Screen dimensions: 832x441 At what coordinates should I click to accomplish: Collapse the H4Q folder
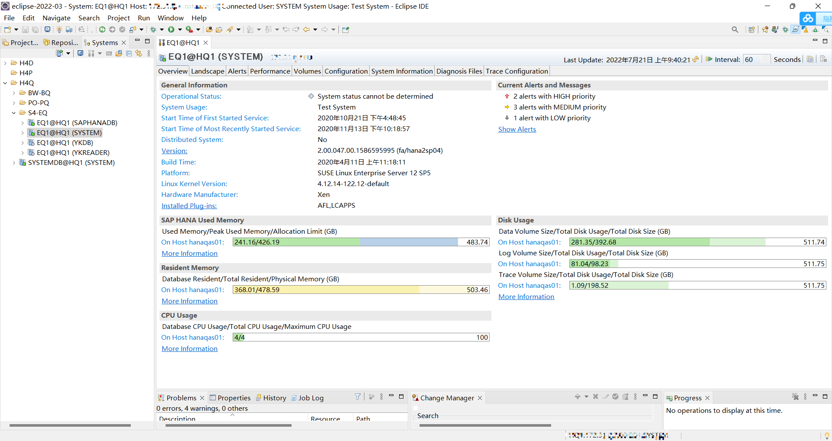[5, 83]
